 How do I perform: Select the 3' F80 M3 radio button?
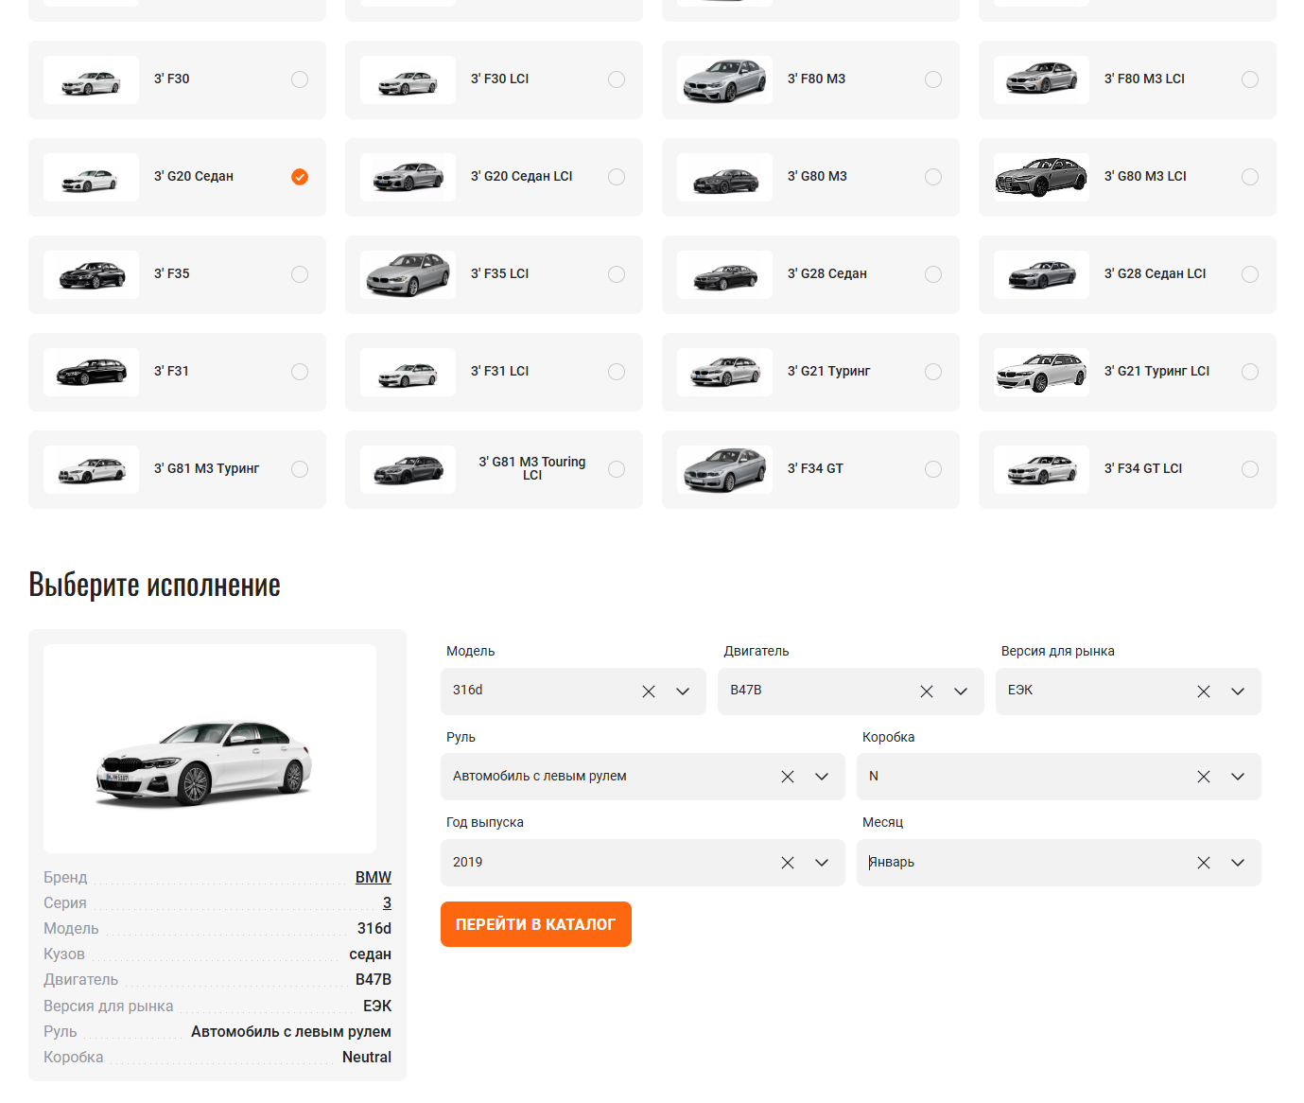click(933, 79)
